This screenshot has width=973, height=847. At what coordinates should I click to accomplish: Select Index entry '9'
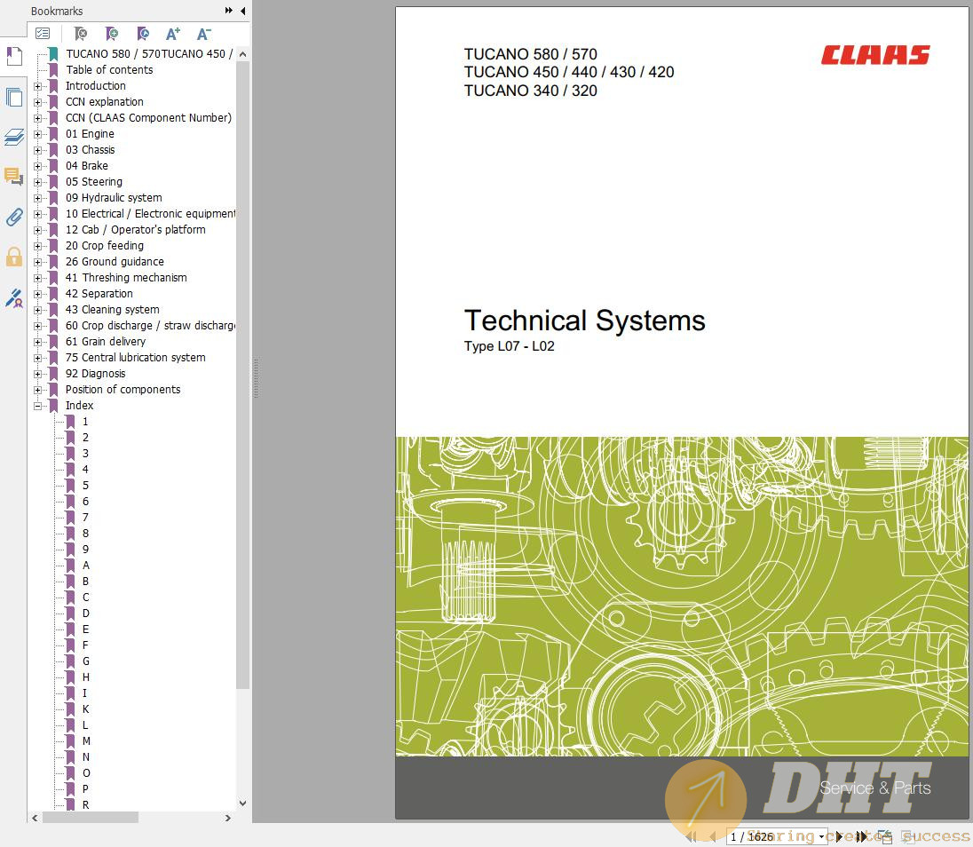pyautogui.click(x=85, y=550)
